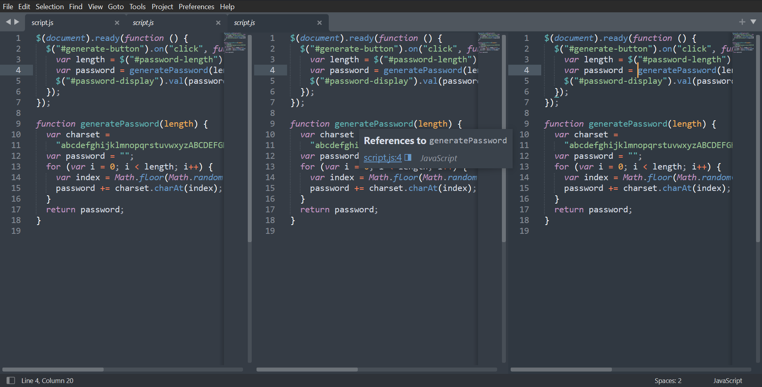
Task: Open the Preferences menu
Action: pos(196,6)
